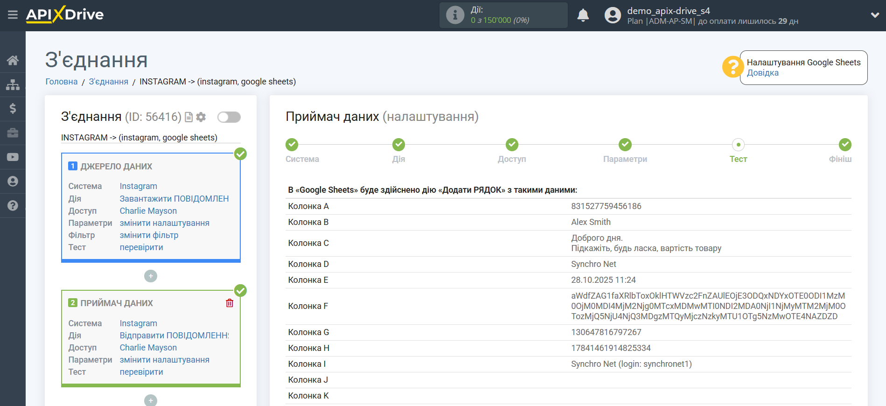
Task: Open the YouTube video tutorials icon
Action: click(13, 157)
